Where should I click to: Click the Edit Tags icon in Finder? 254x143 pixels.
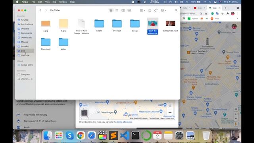pyautogui.click(x=156, y=10)
